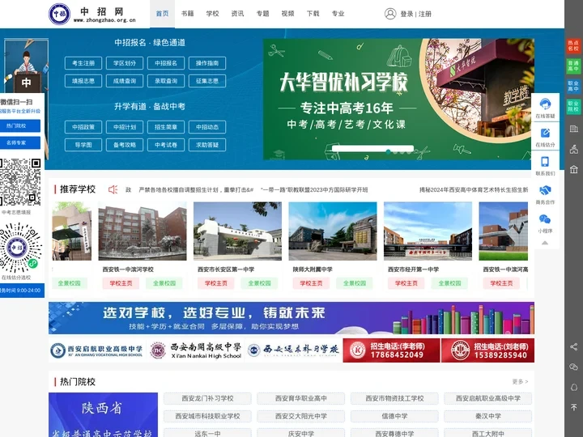
Task: Click the 填报志愿 button
Action: point(83,81)
